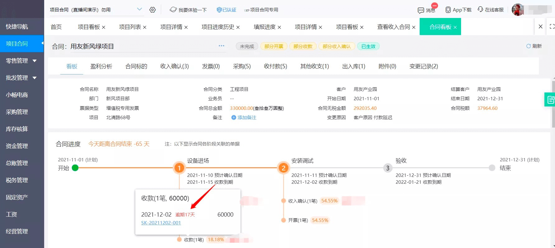Toggle the fullscreen expand icon
Image resolution: width=555 pixels, height=248 pixels.
(x=552, y=26)
